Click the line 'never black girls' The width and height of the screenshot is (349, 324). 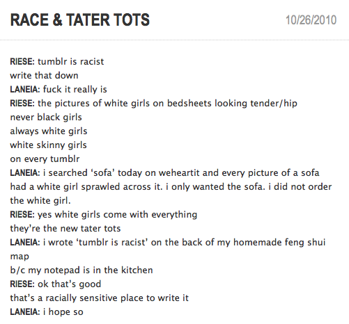click(46, 118)
